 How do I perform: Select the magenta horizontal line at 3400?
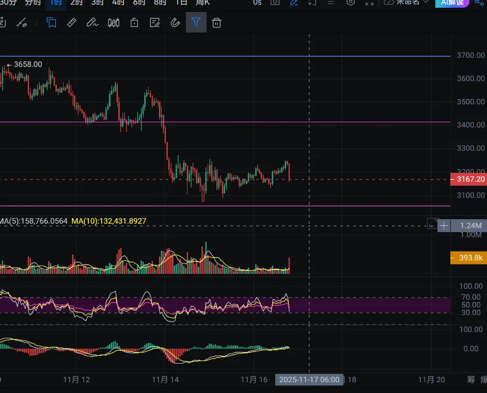click(x=225, y=122)
